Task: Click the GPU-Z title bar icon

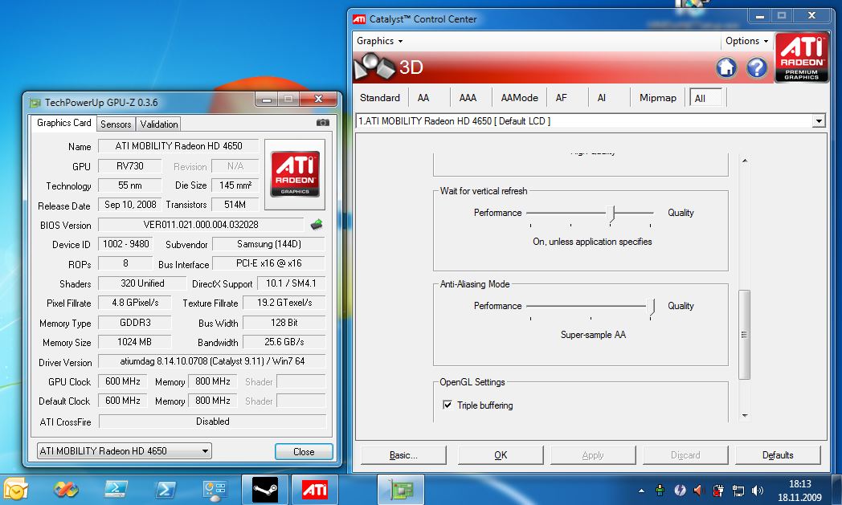Action: [35, 103]
